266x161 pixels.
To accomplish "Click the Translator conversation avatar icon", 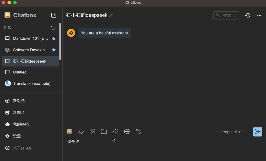I will tap(8, 84).
